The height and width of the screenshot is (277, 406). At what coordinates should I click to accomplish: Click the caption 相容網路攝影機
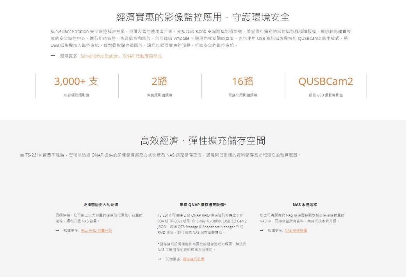click(x=77, y=95)
